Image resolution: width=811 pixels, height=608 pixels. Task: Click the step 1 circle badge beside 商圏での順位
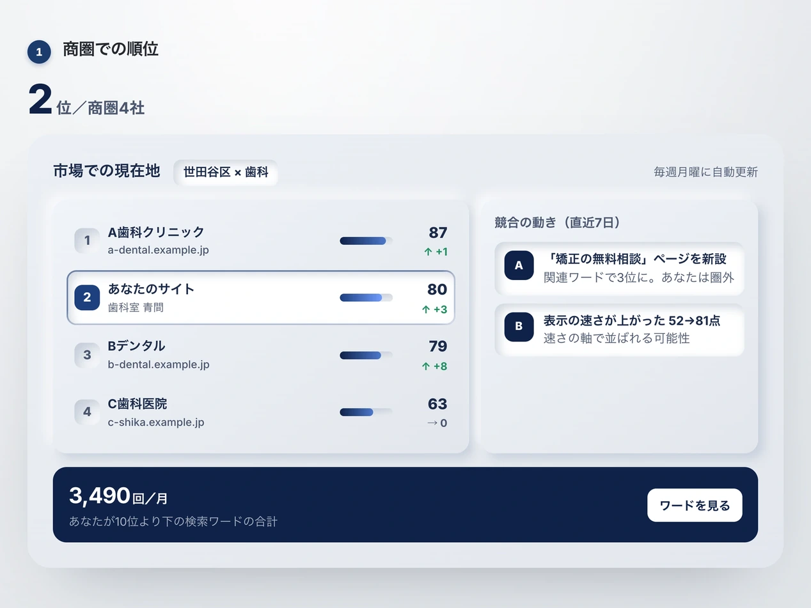[x=39, y=52]
